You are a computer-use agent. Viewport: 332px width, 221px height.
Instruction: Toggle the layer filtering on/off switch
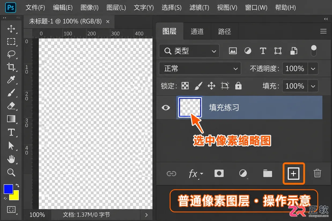coord(313,51)
